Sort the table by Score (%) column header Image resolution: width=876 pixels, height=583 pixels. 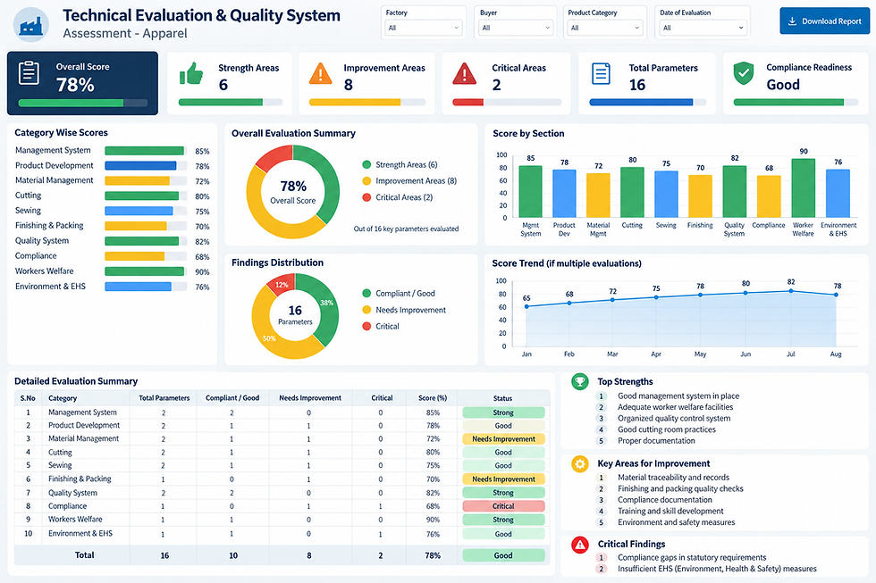point(433,398)
